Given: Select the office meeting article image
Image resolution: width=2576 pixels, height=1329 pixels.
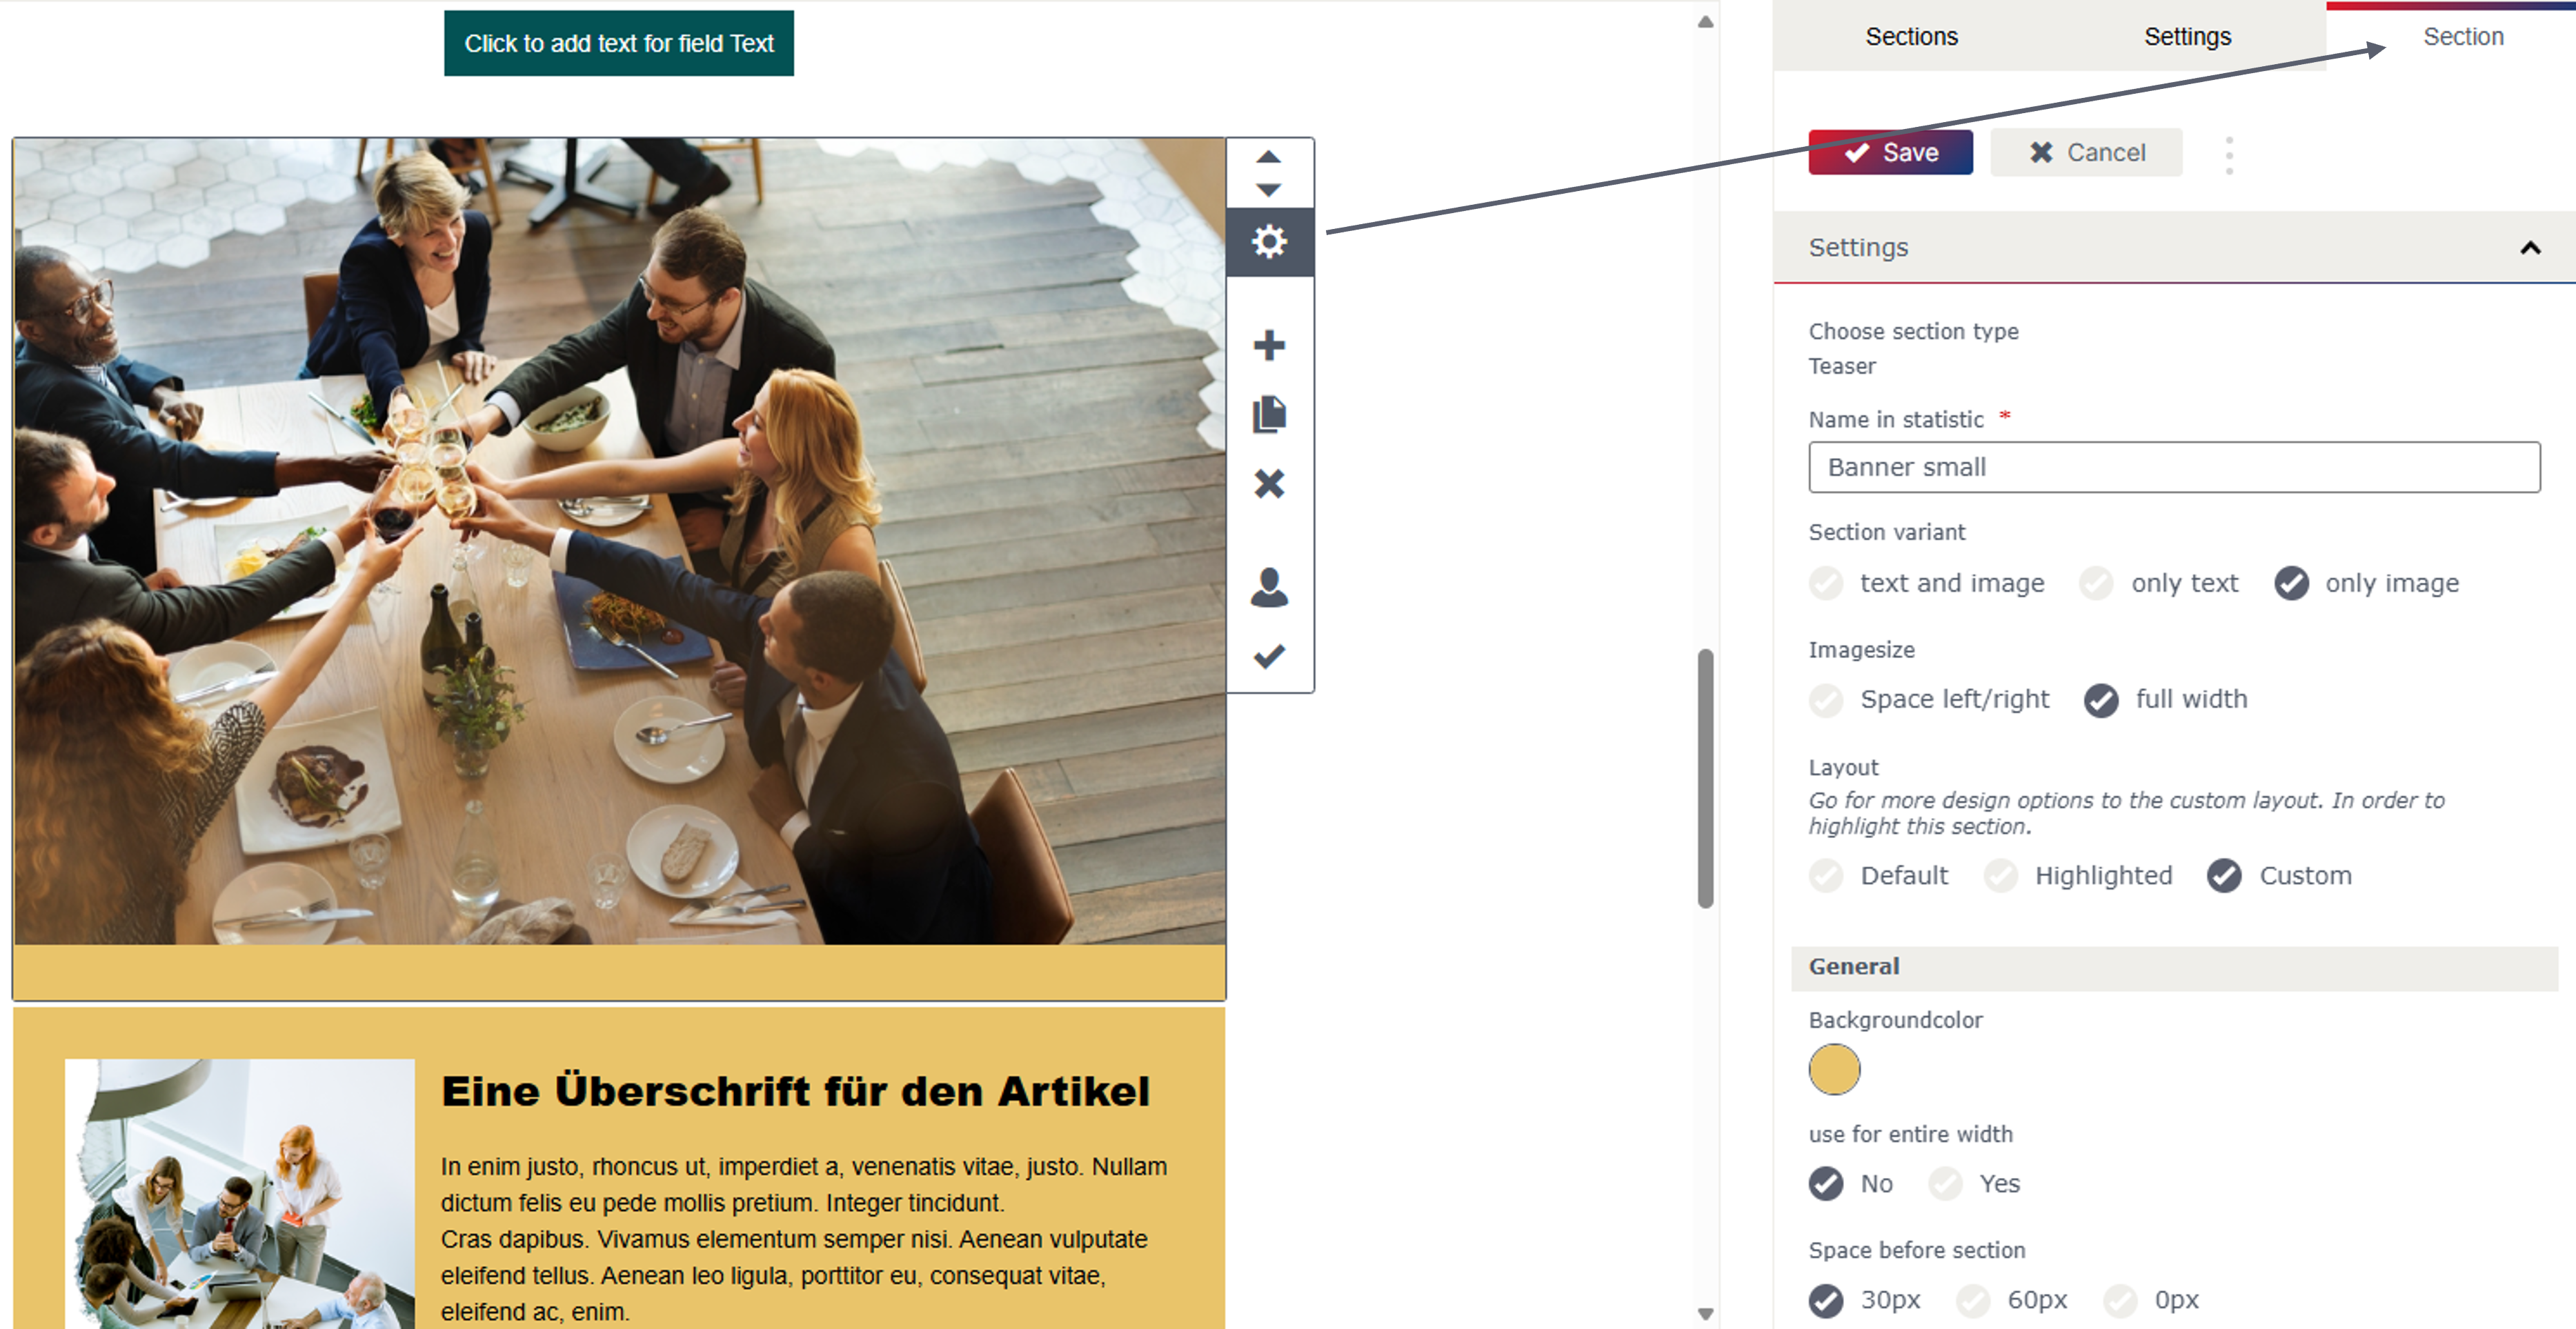Looking at the screenshot, I should (240, 1194).
